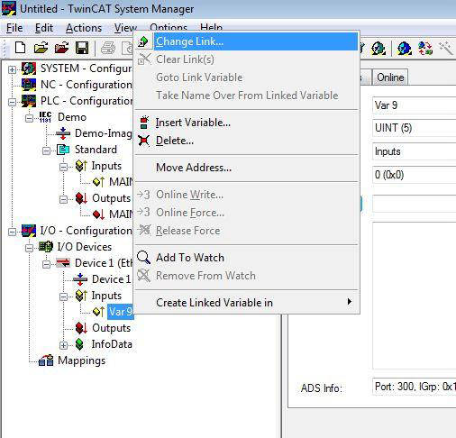Choose Insert Variable... menu entry
Image resolution: width=456 pixels, height=438 pixels.
point(247,123)
